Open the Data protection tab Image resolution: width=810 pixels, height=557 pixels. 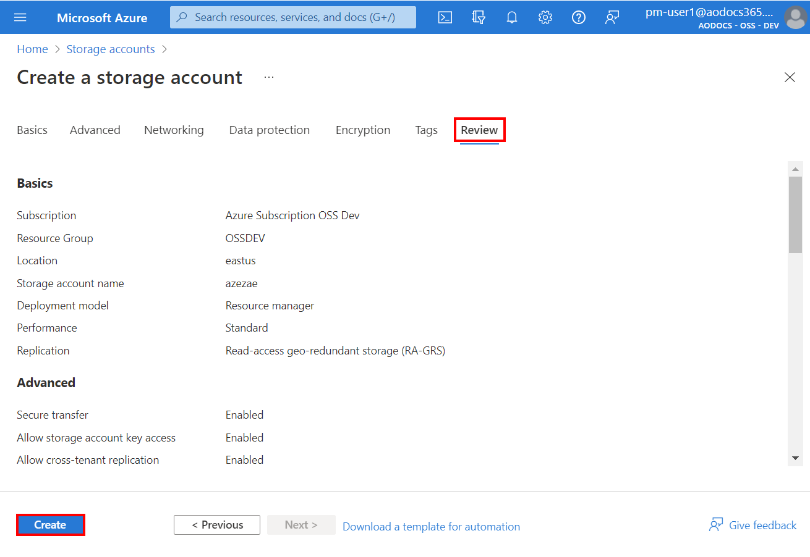coord(269,130)
